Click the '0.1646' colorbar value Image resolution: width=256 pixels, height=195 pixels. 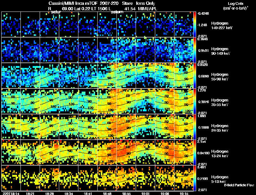[203, 39]
